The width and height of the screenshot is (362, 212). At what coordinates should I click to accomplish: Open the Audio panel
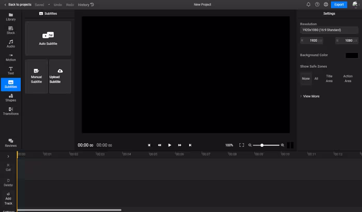(11, 43)
